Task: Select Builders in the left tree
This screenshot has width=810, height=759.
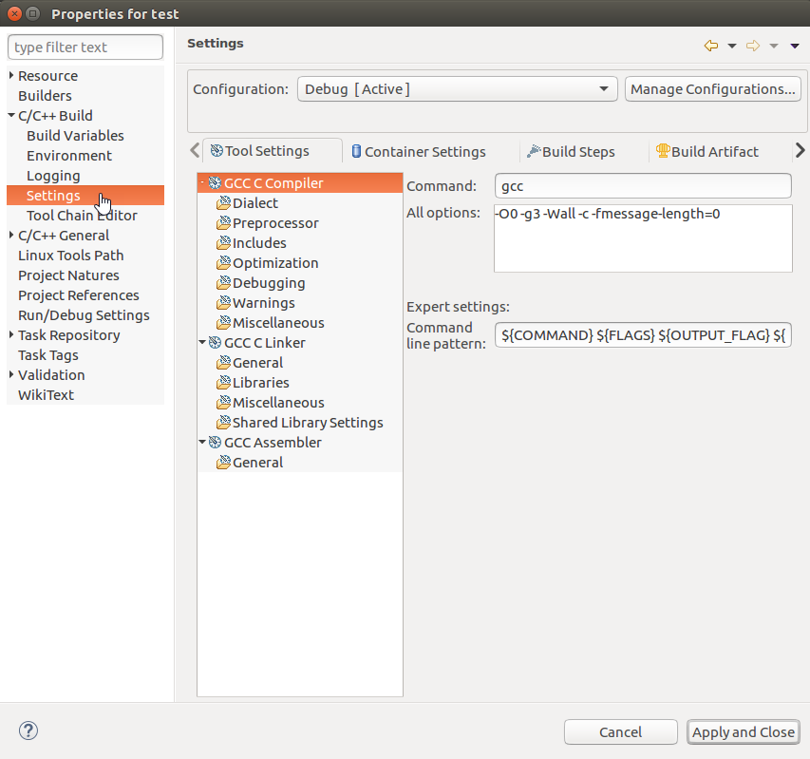Action: click(x=45, y=96)
